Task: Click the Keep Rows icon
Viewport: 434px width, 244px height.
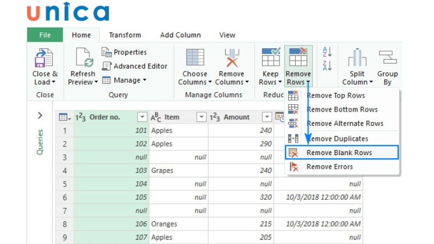Action: [270, 58]
